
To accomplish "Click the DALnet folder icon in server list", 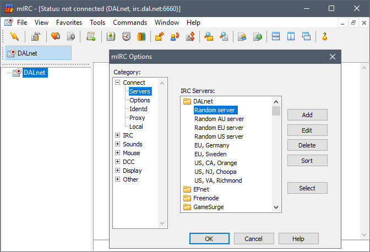I will tap(187, 101).
